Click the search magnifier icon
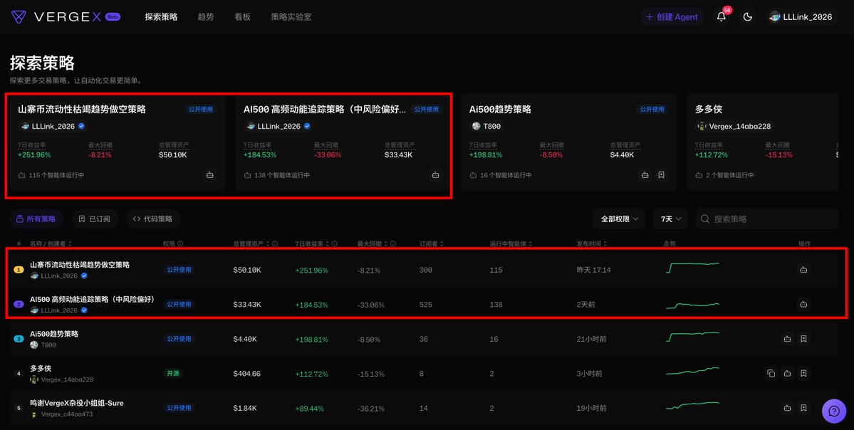This screenshot has height=430, width=854. (704, 219)
